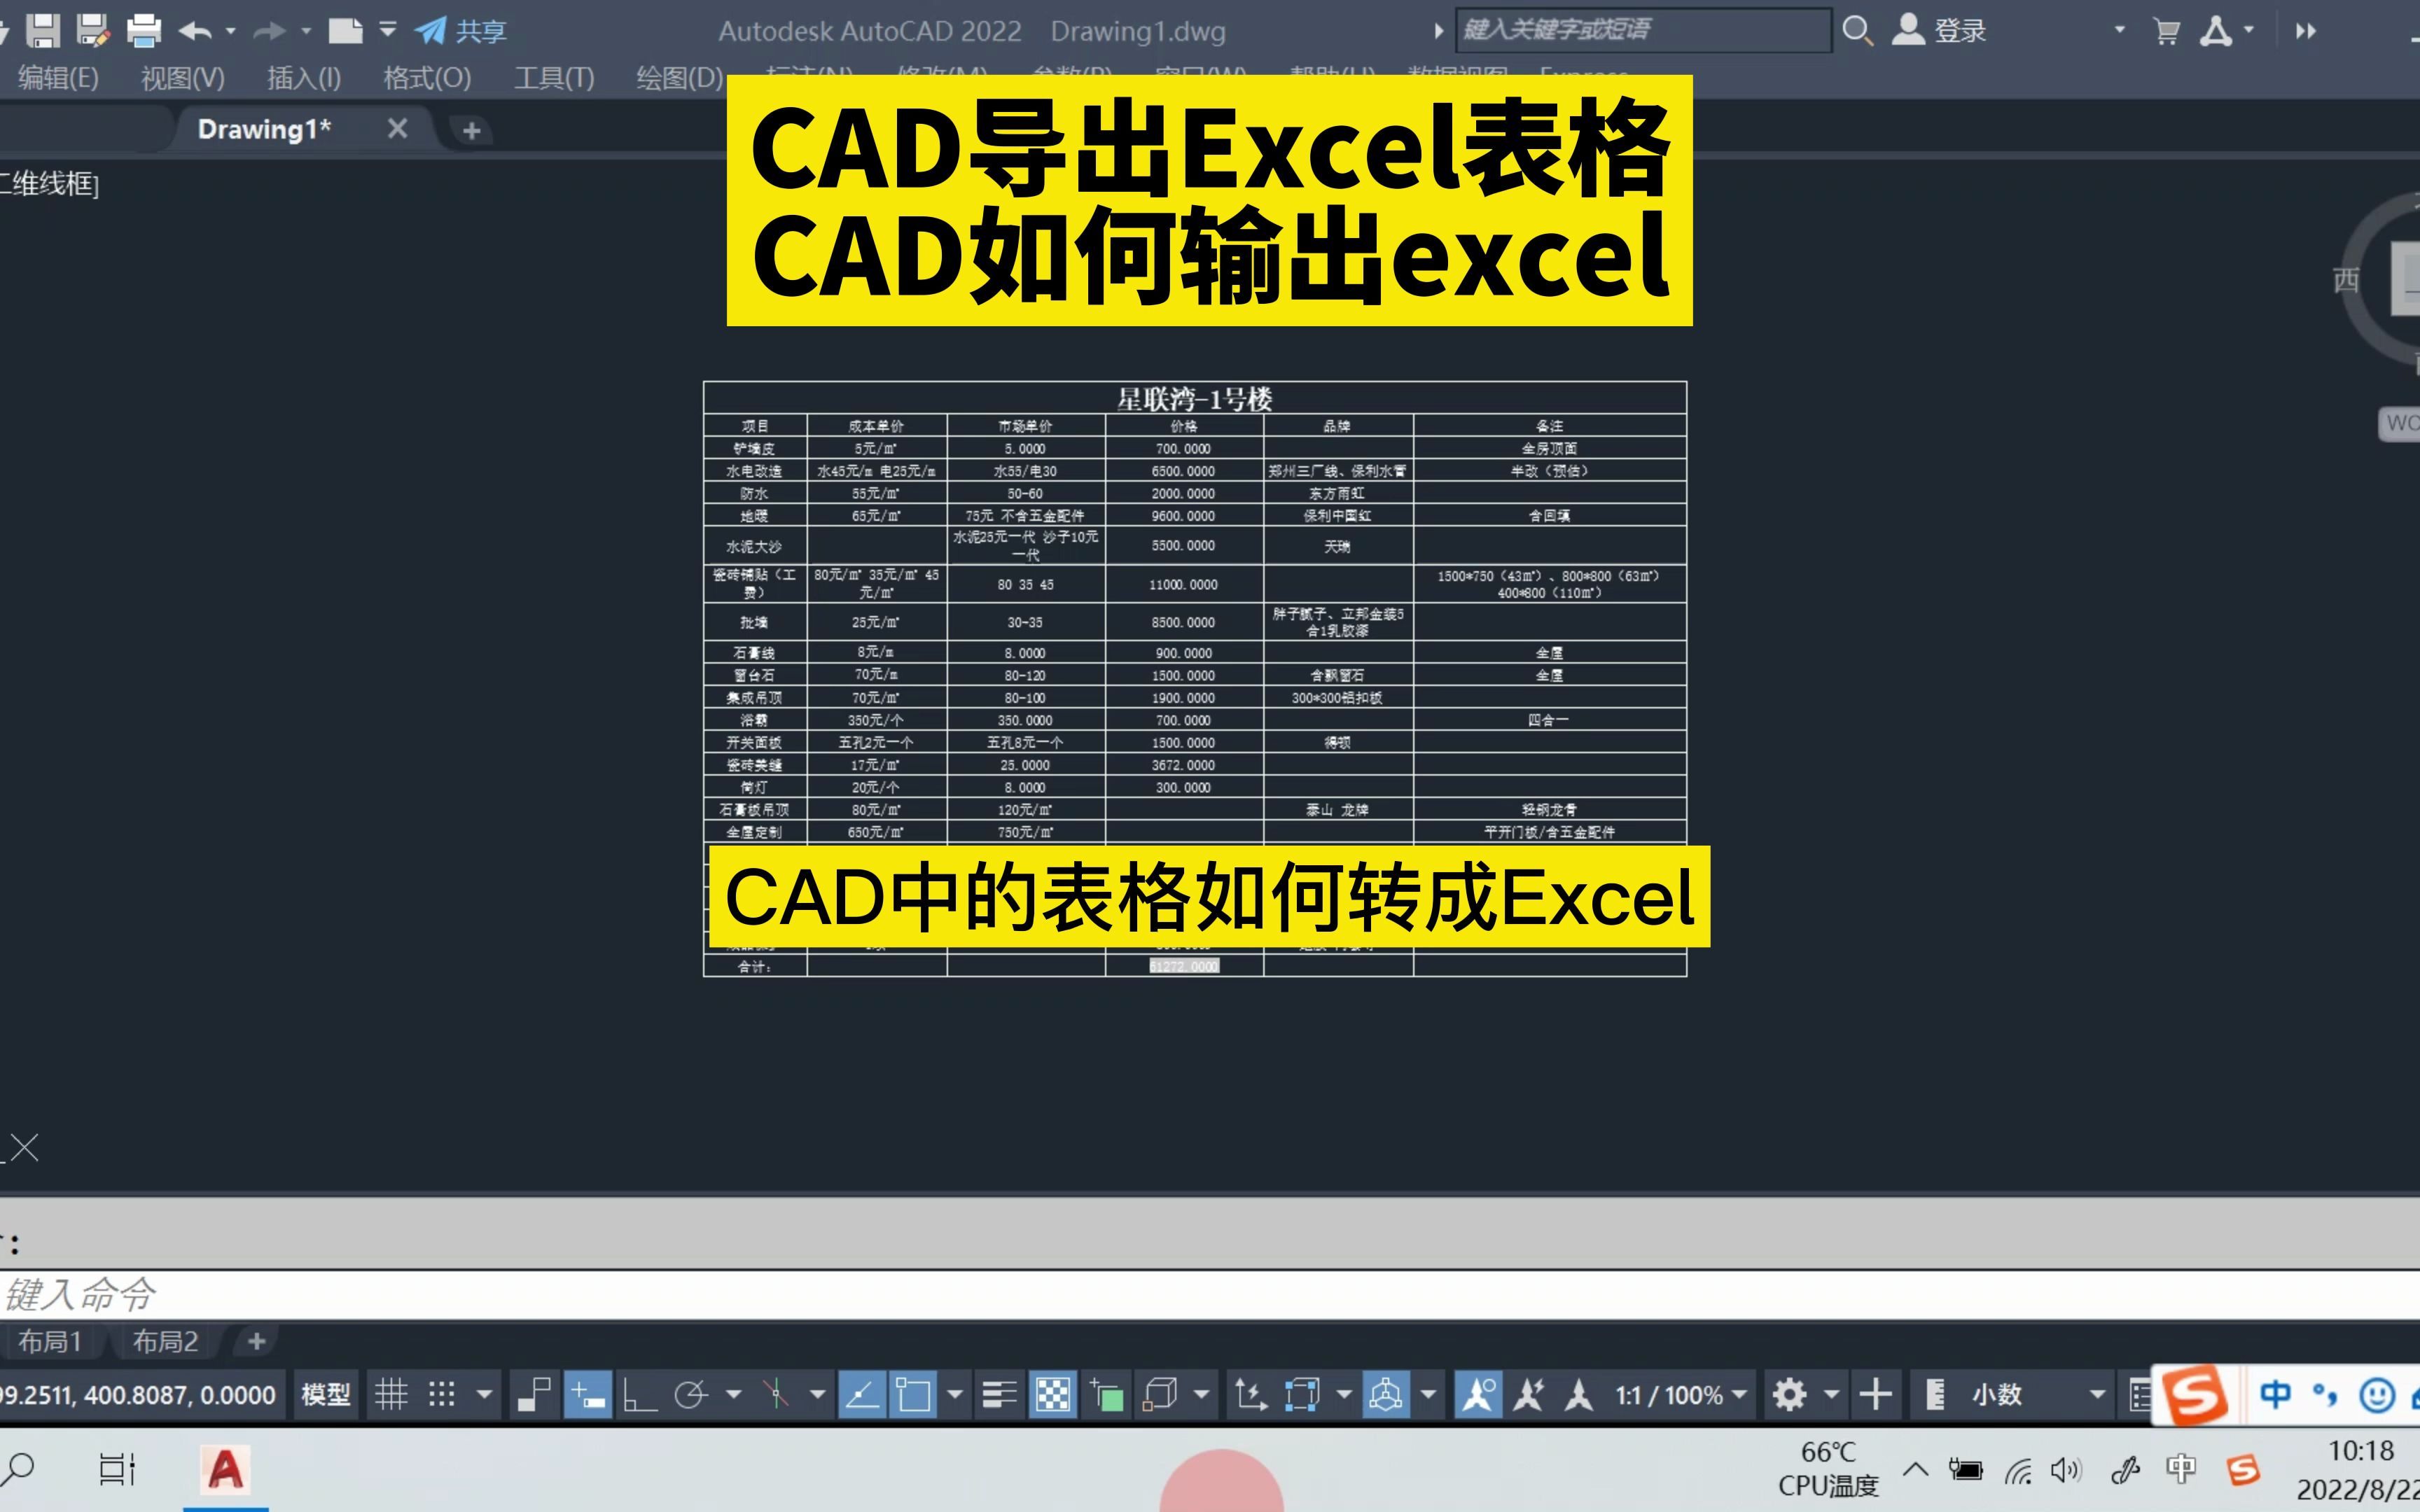2420x1512 pixels.
Task: Click the workspace switching gear icon
Action: click(x=1789, y=1394)
